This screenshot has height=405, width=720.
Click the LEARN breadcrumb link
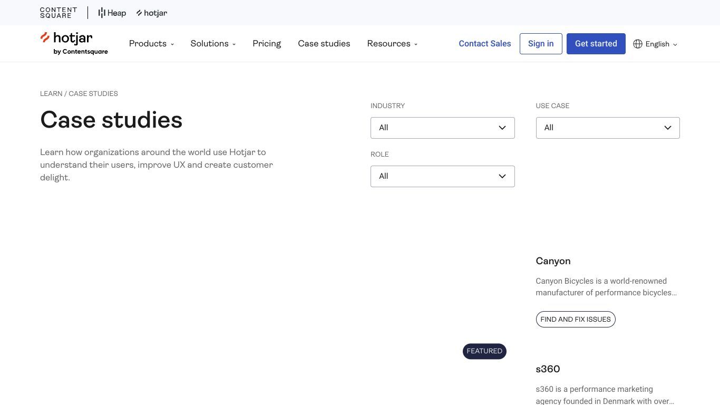pos(51,93)
